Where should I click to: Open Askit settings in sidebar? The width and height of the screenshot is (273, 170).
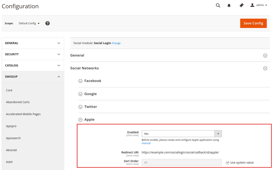[x=9, y=162]
